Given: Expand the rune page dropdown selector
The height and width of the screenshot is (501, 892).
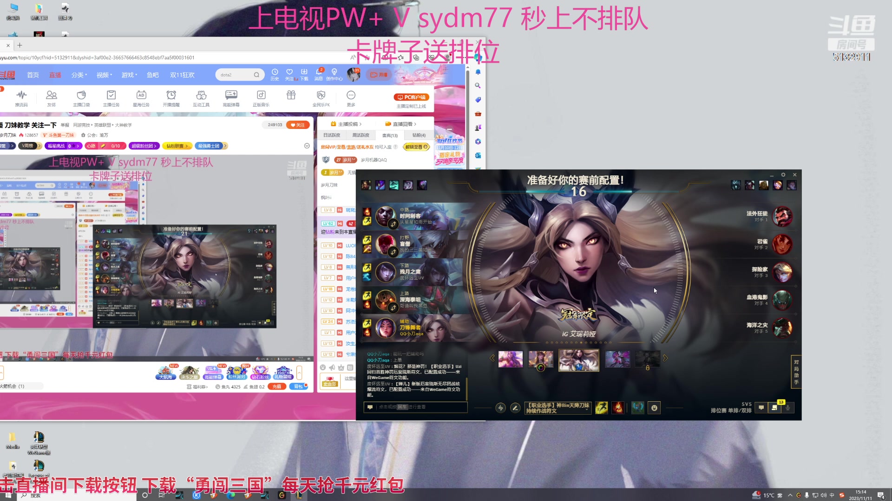Looking at the screenshot, I should (x=557, y=408).
